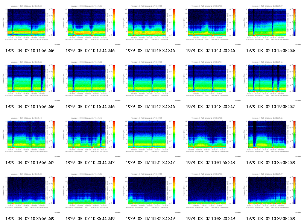Pick the date caption '1979-03-07 10:35:08.249'
The height and width of the screenshot is (224, 301).
[271, 163]
